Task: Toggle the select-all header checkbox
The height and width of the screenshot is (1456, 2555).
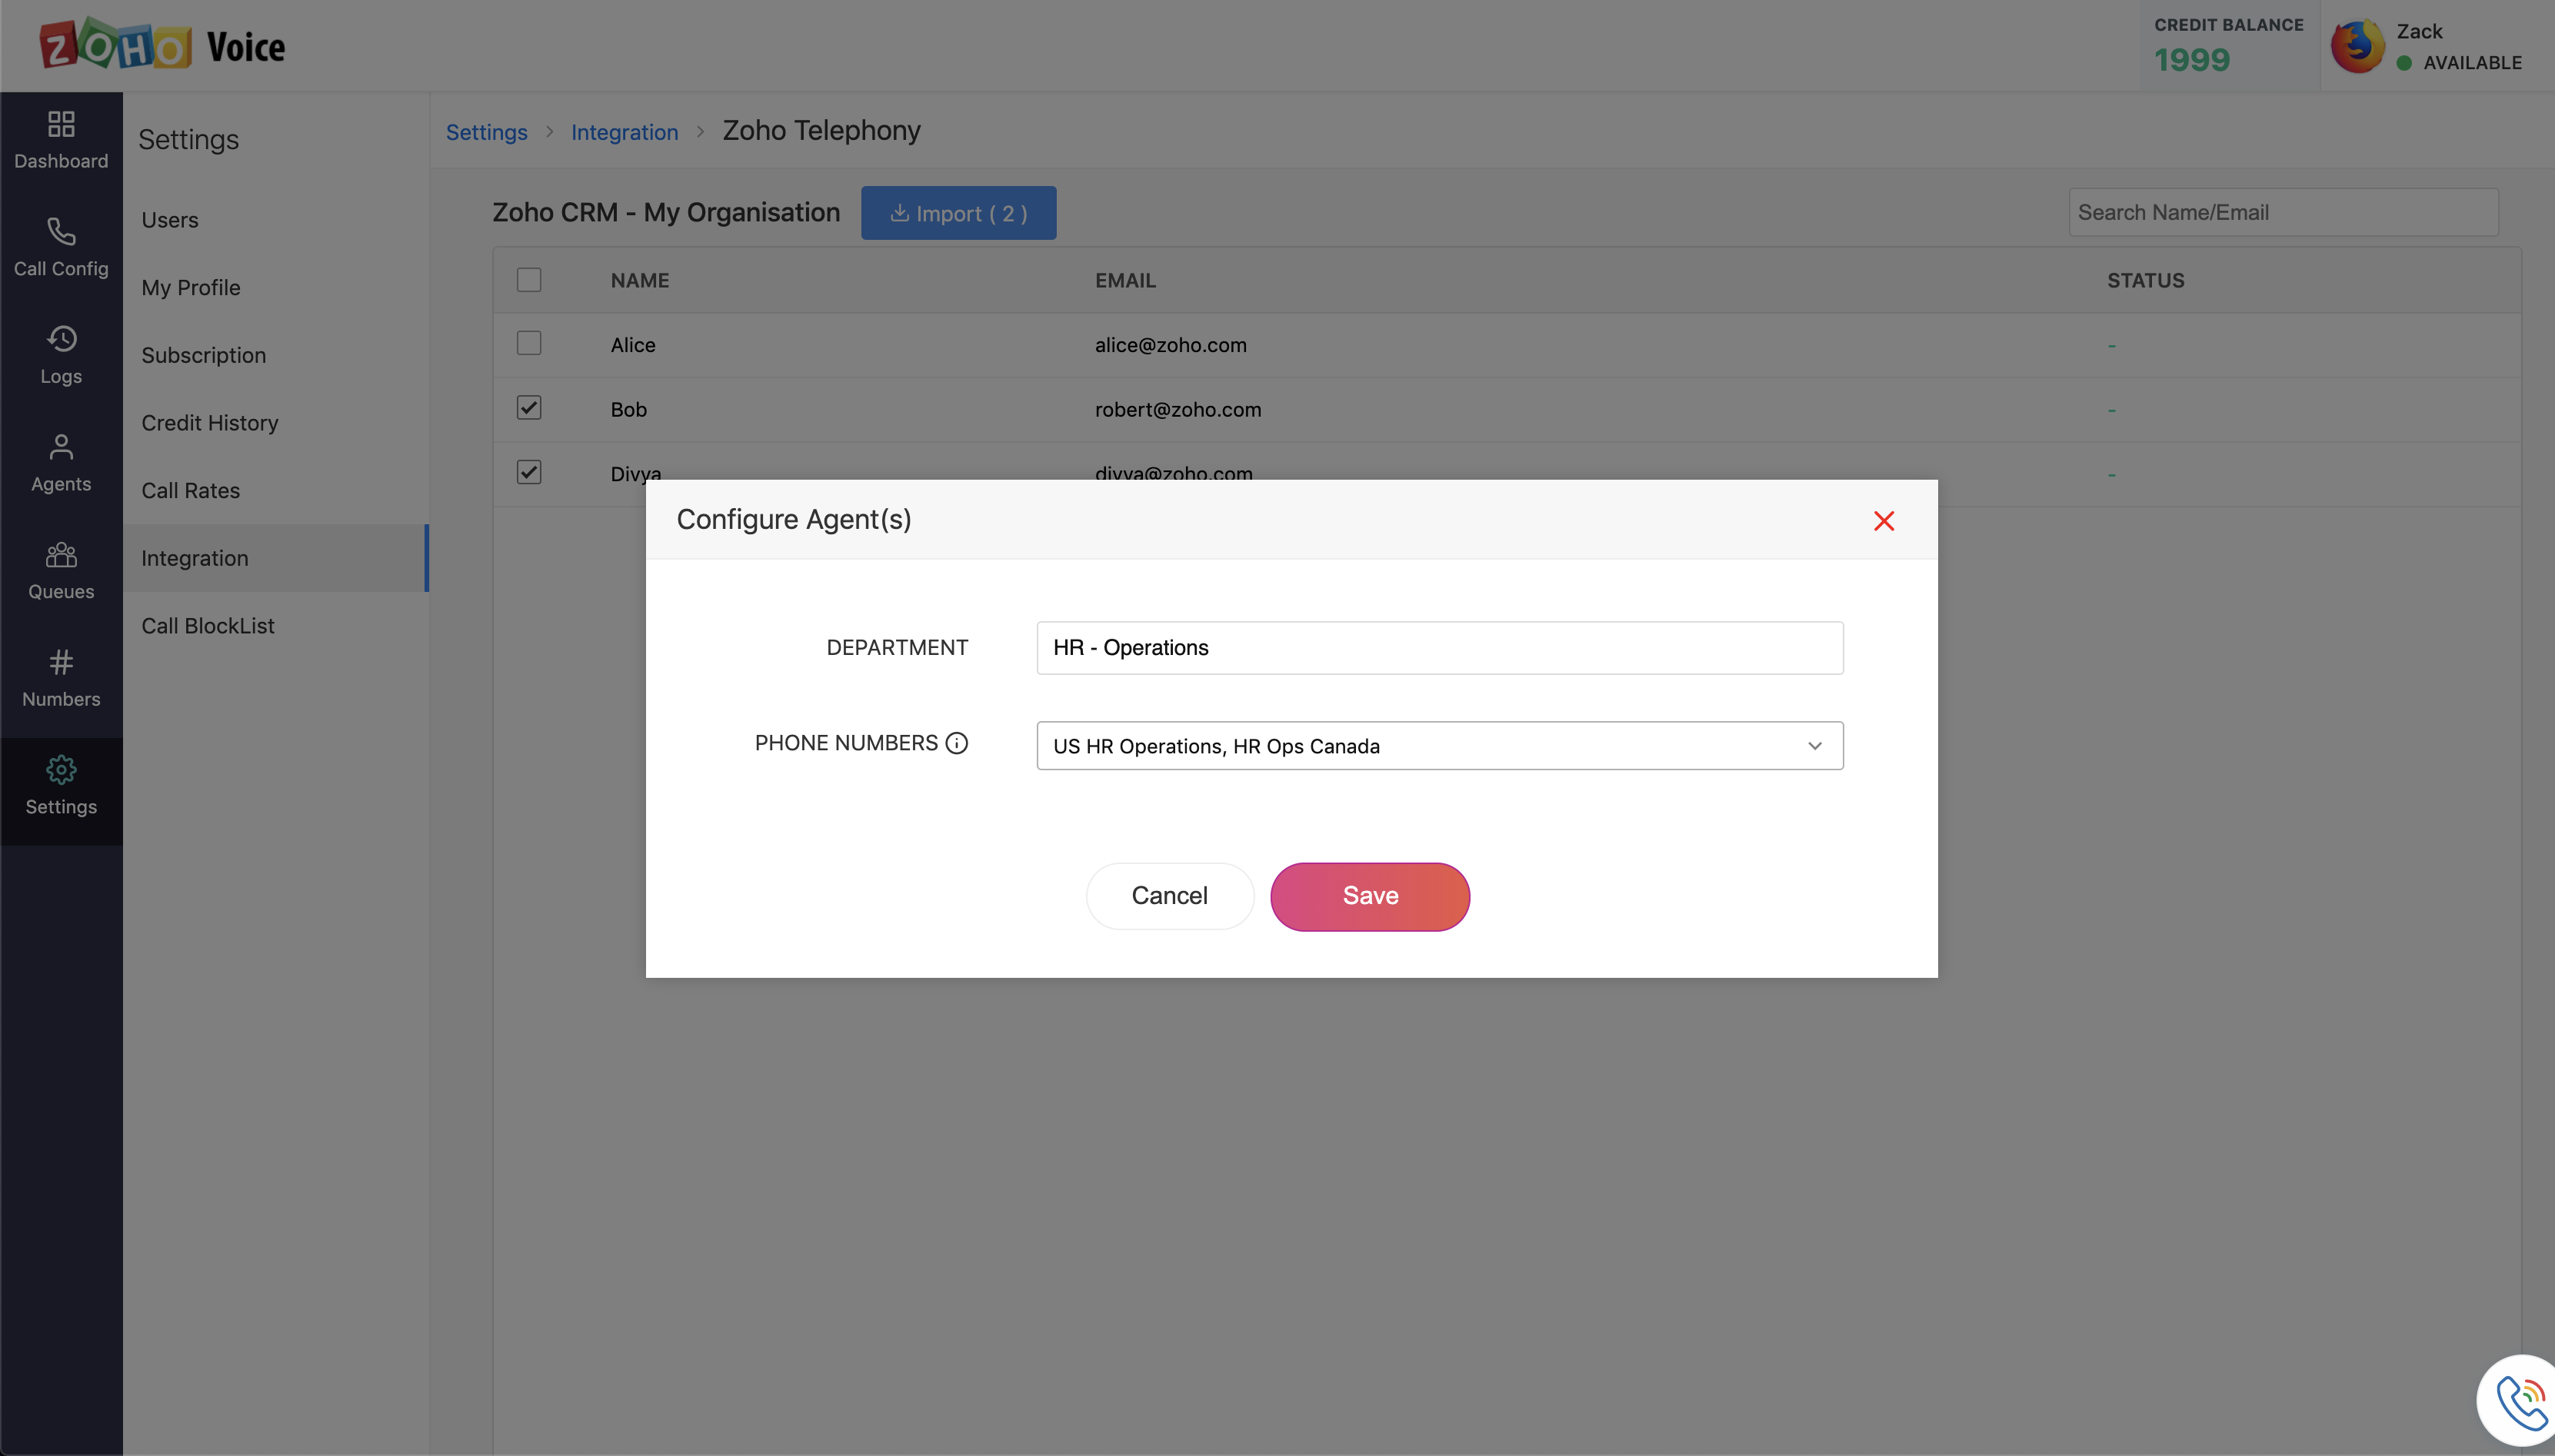Action: [529, 280]
